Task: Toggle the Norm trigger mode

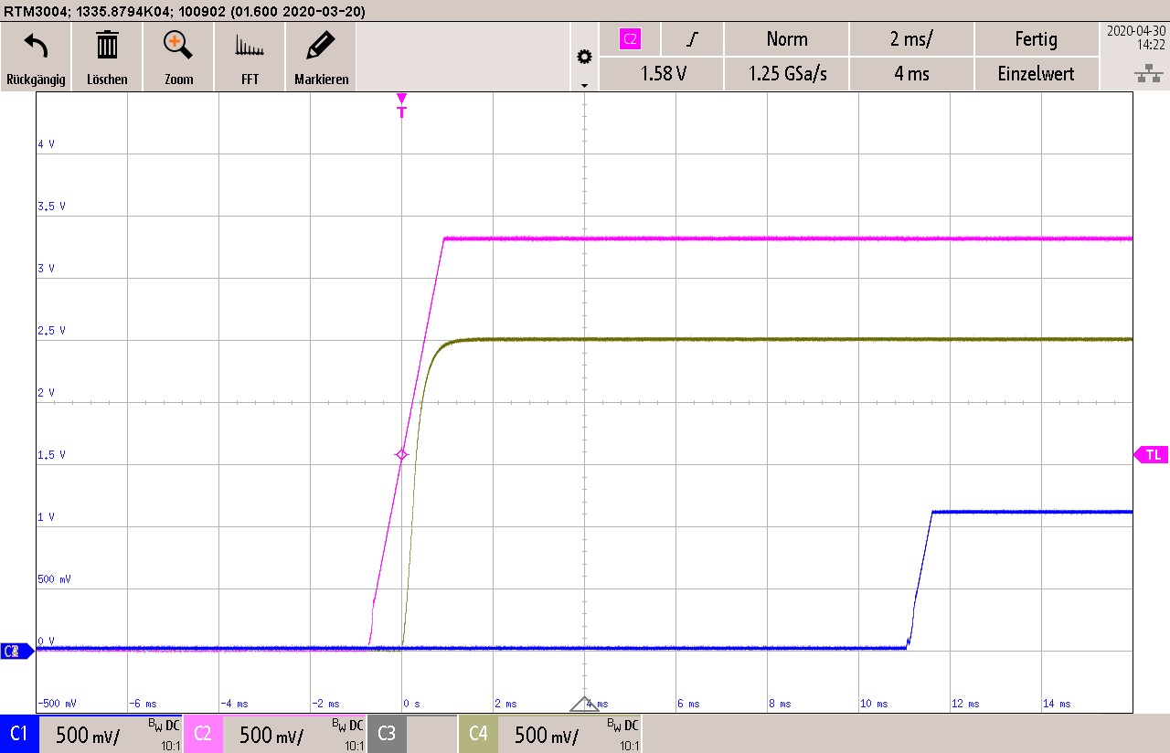Action: [x=786, y=39]
